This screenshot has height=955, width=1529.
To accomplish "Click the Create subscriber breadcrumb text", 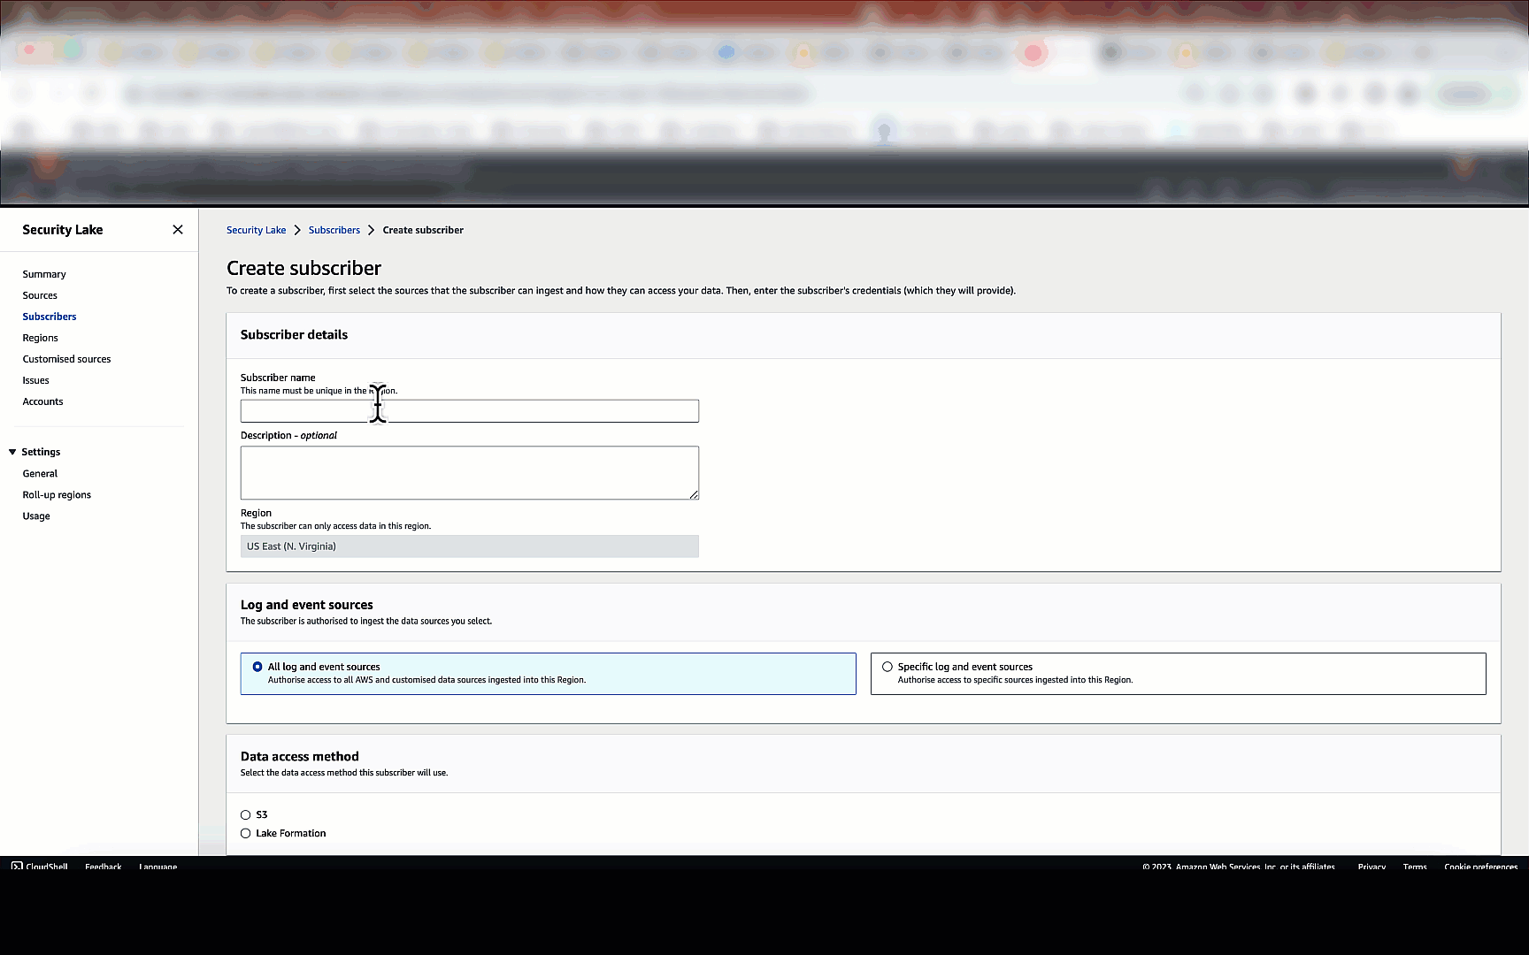I will click(x=423, y=230).
